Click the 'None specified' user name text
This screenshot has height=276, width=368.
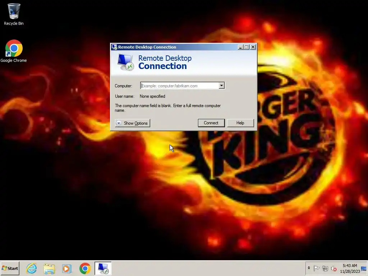tap(152, 96)
